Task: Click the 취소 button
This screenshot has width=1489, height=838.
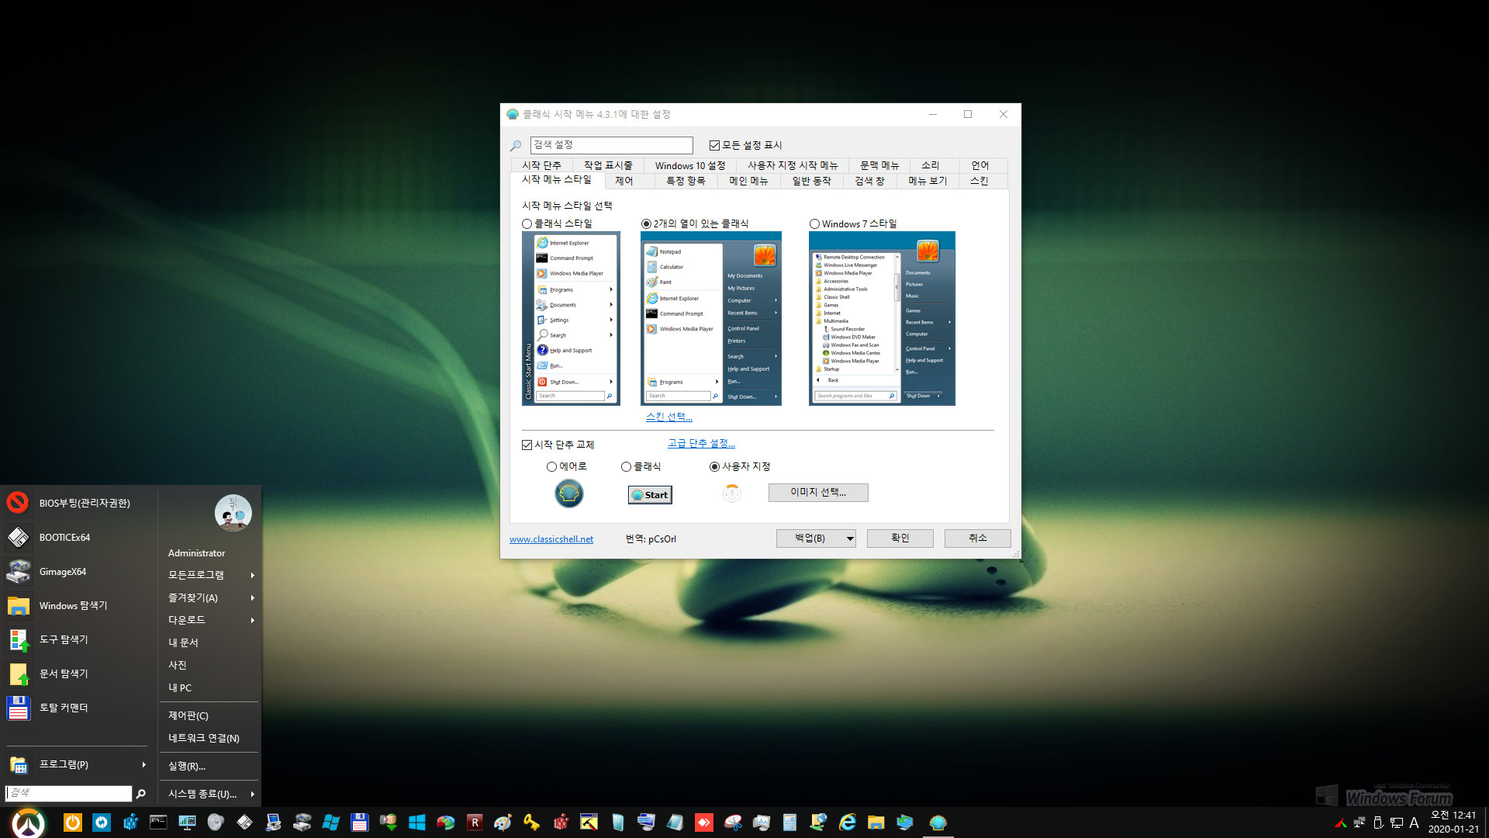Action: click(977, 538)
